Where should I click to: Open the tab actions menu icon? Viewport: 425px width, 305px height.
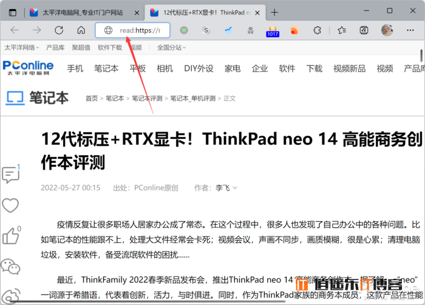point(13,13)
